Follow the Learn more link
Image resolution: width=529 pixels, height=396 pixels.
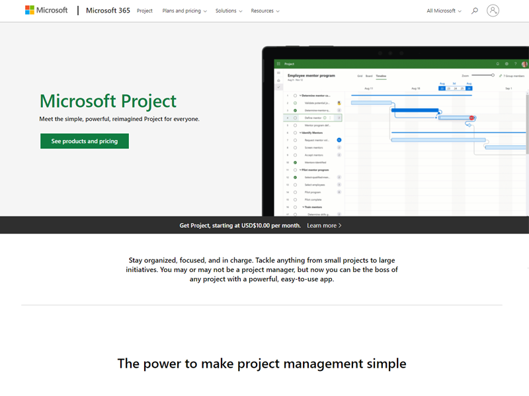324,226
